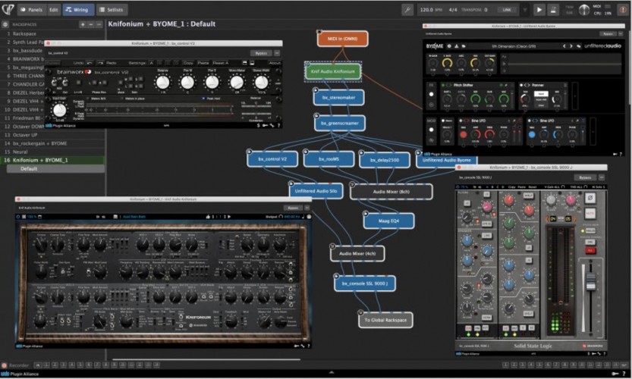The height and width of the screenshot is (379, 632).
Task: Toggle the MUTE button in SSL console
Action: click(590, 213)
